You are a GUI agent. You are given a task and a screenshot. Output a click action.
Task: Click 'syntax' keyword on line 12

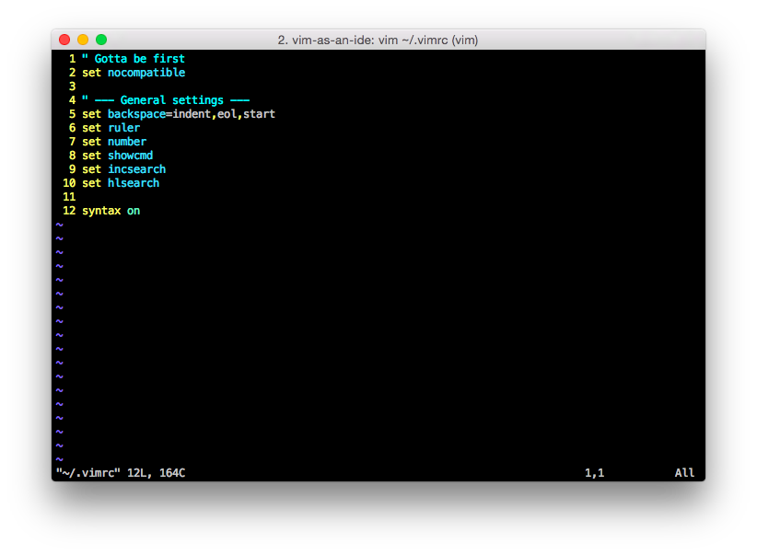101,211
